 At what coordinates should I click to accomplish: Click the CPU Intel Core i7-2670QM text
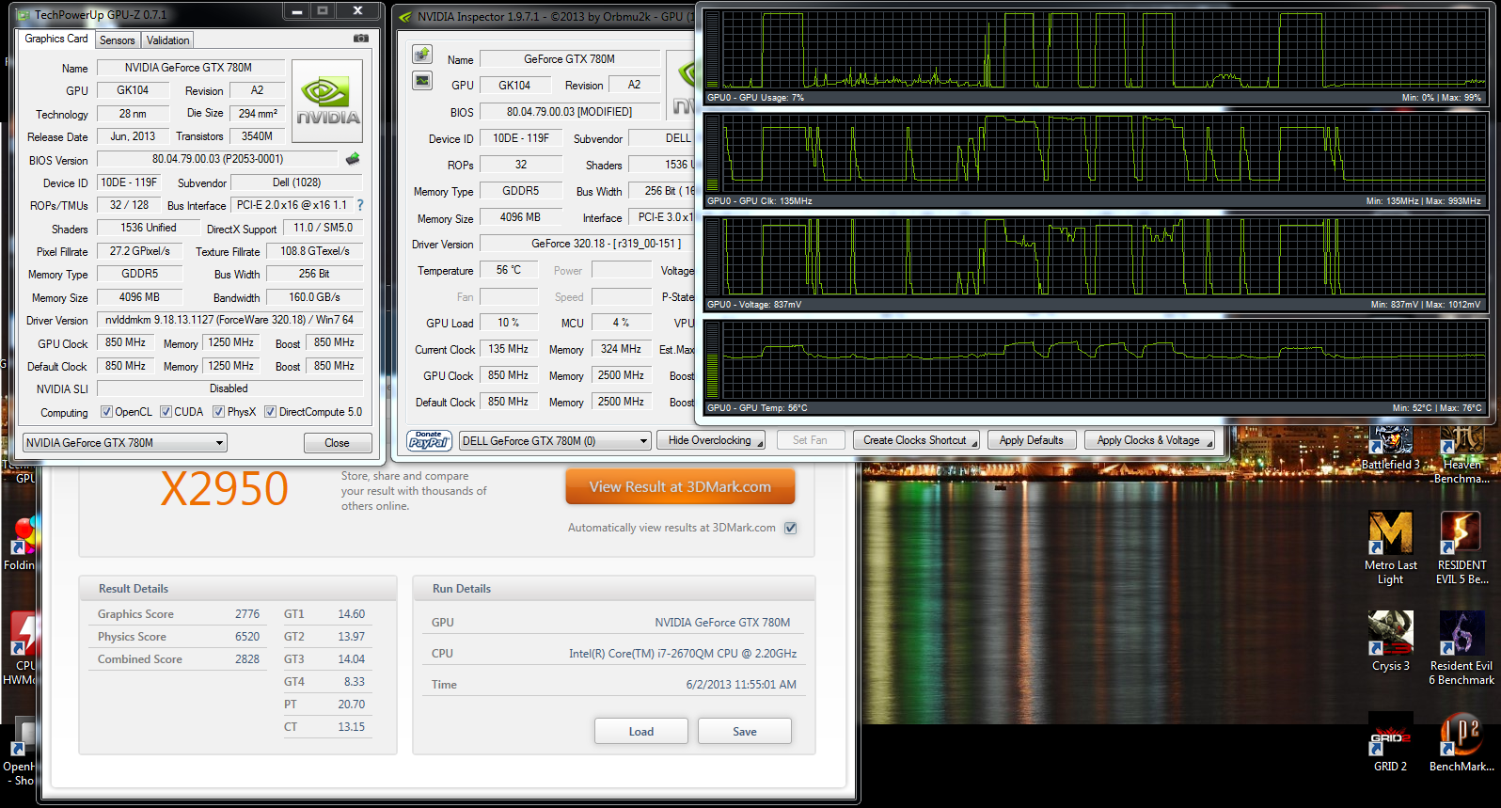[683, 654]
